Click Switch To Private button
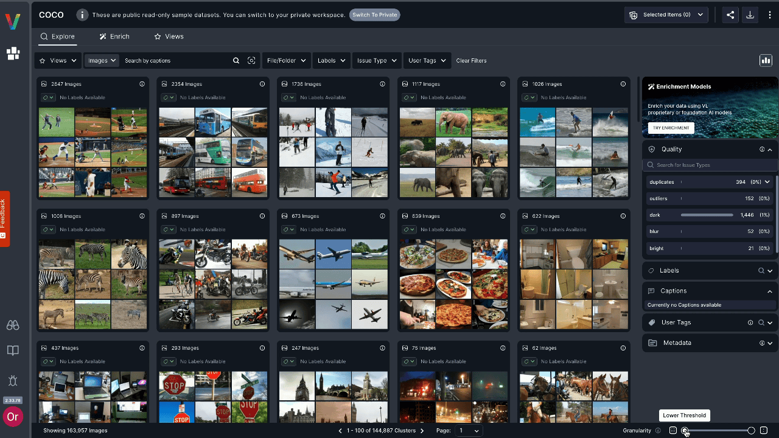779x438 pixels. point(375,15)
